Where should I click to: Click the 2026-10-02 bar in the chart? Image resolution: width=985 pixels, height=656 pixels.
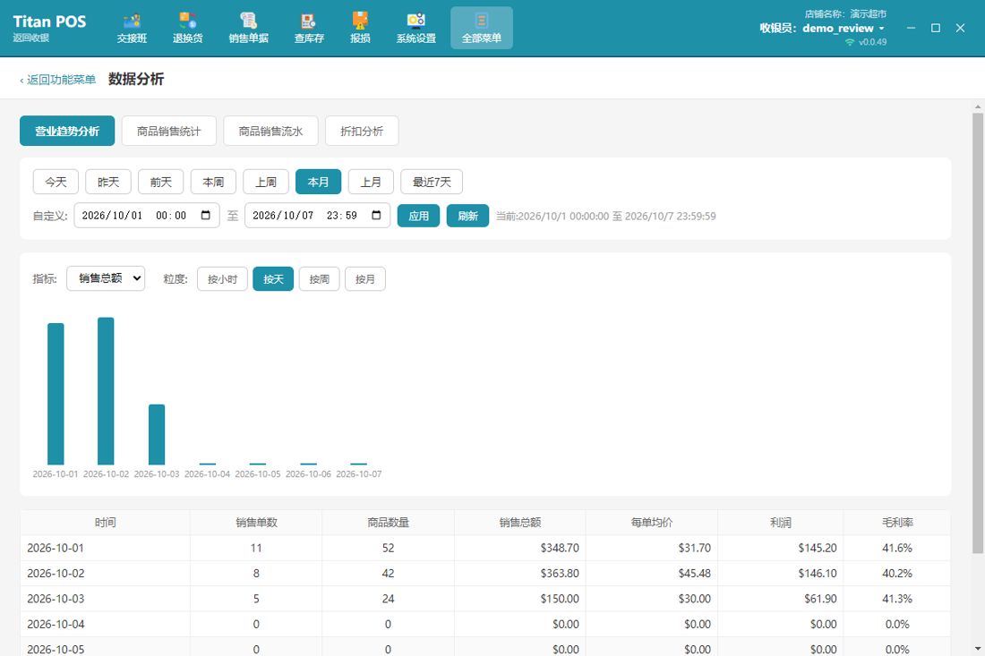107,391
